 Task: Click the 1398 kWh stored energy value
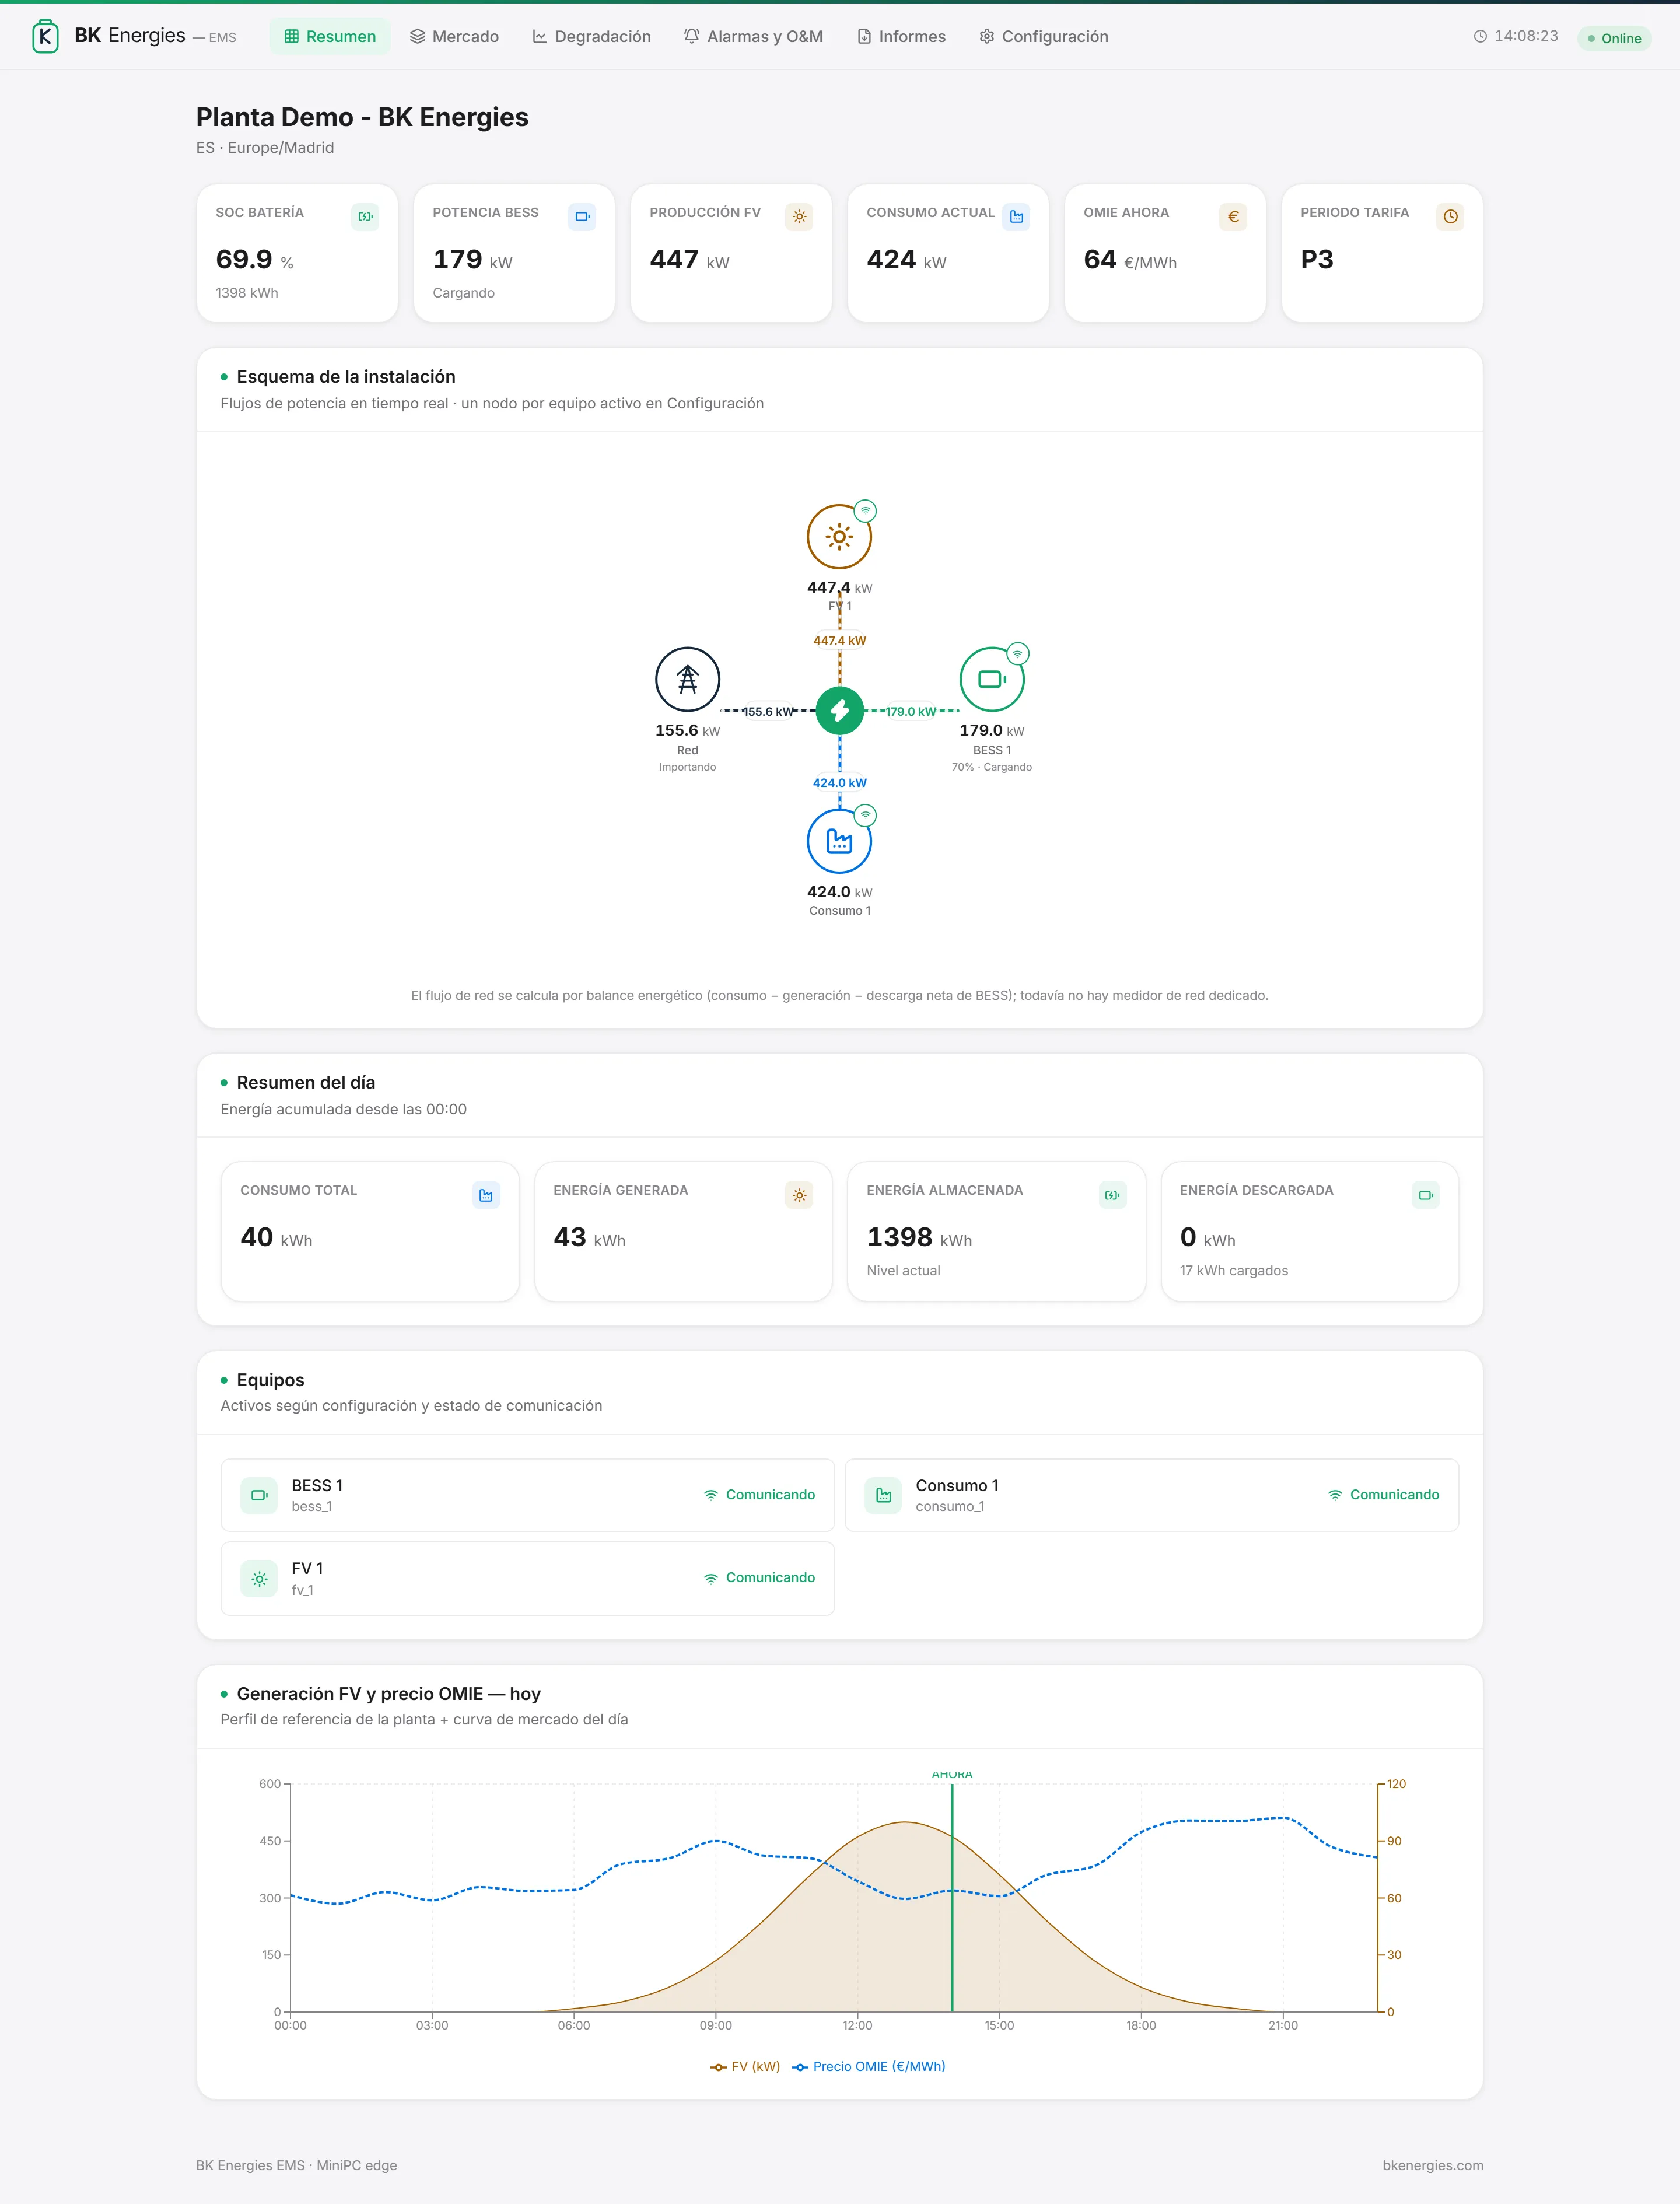[919, 1238]
